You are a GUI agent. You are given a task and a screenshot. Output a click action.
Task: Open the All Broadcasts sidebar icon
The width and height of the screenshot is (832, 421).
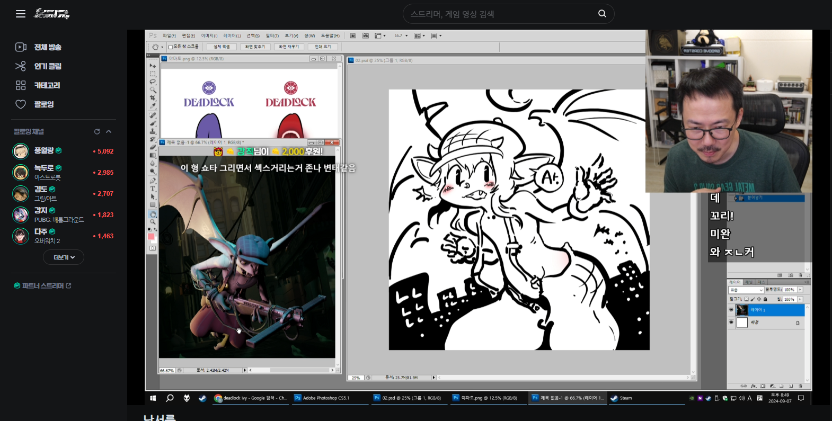(x=21, y=47)
